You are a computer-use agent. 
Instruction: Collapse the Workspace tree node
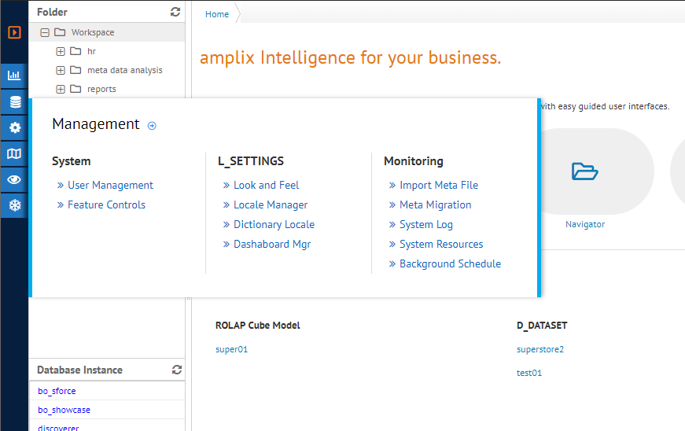(45, 32)
